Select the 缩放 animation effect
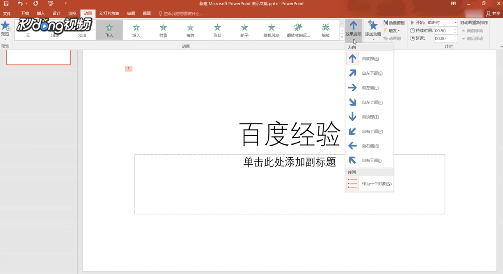503x274 pixels. pyautogui.click(x=326, y=30)
